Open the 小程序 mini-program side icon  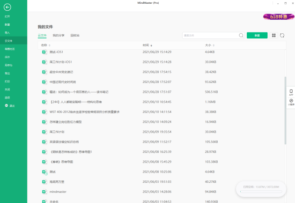click(x=291, y=102)
